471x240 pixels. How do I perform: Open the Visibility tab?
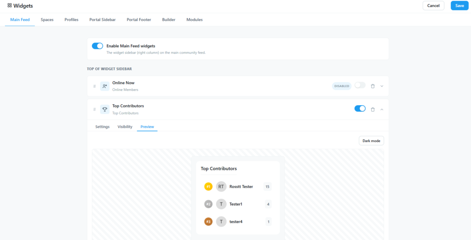tap(125, 127)
